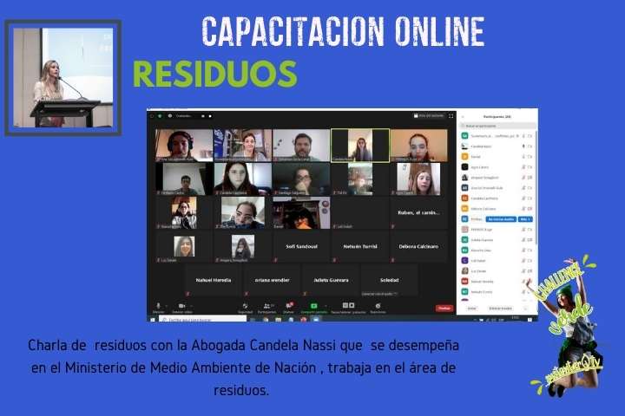Stop the video camera in Zoom toolbar
The height and width of the screenshot is (416, 625).
pyautogui.click(x=181, y=306)
